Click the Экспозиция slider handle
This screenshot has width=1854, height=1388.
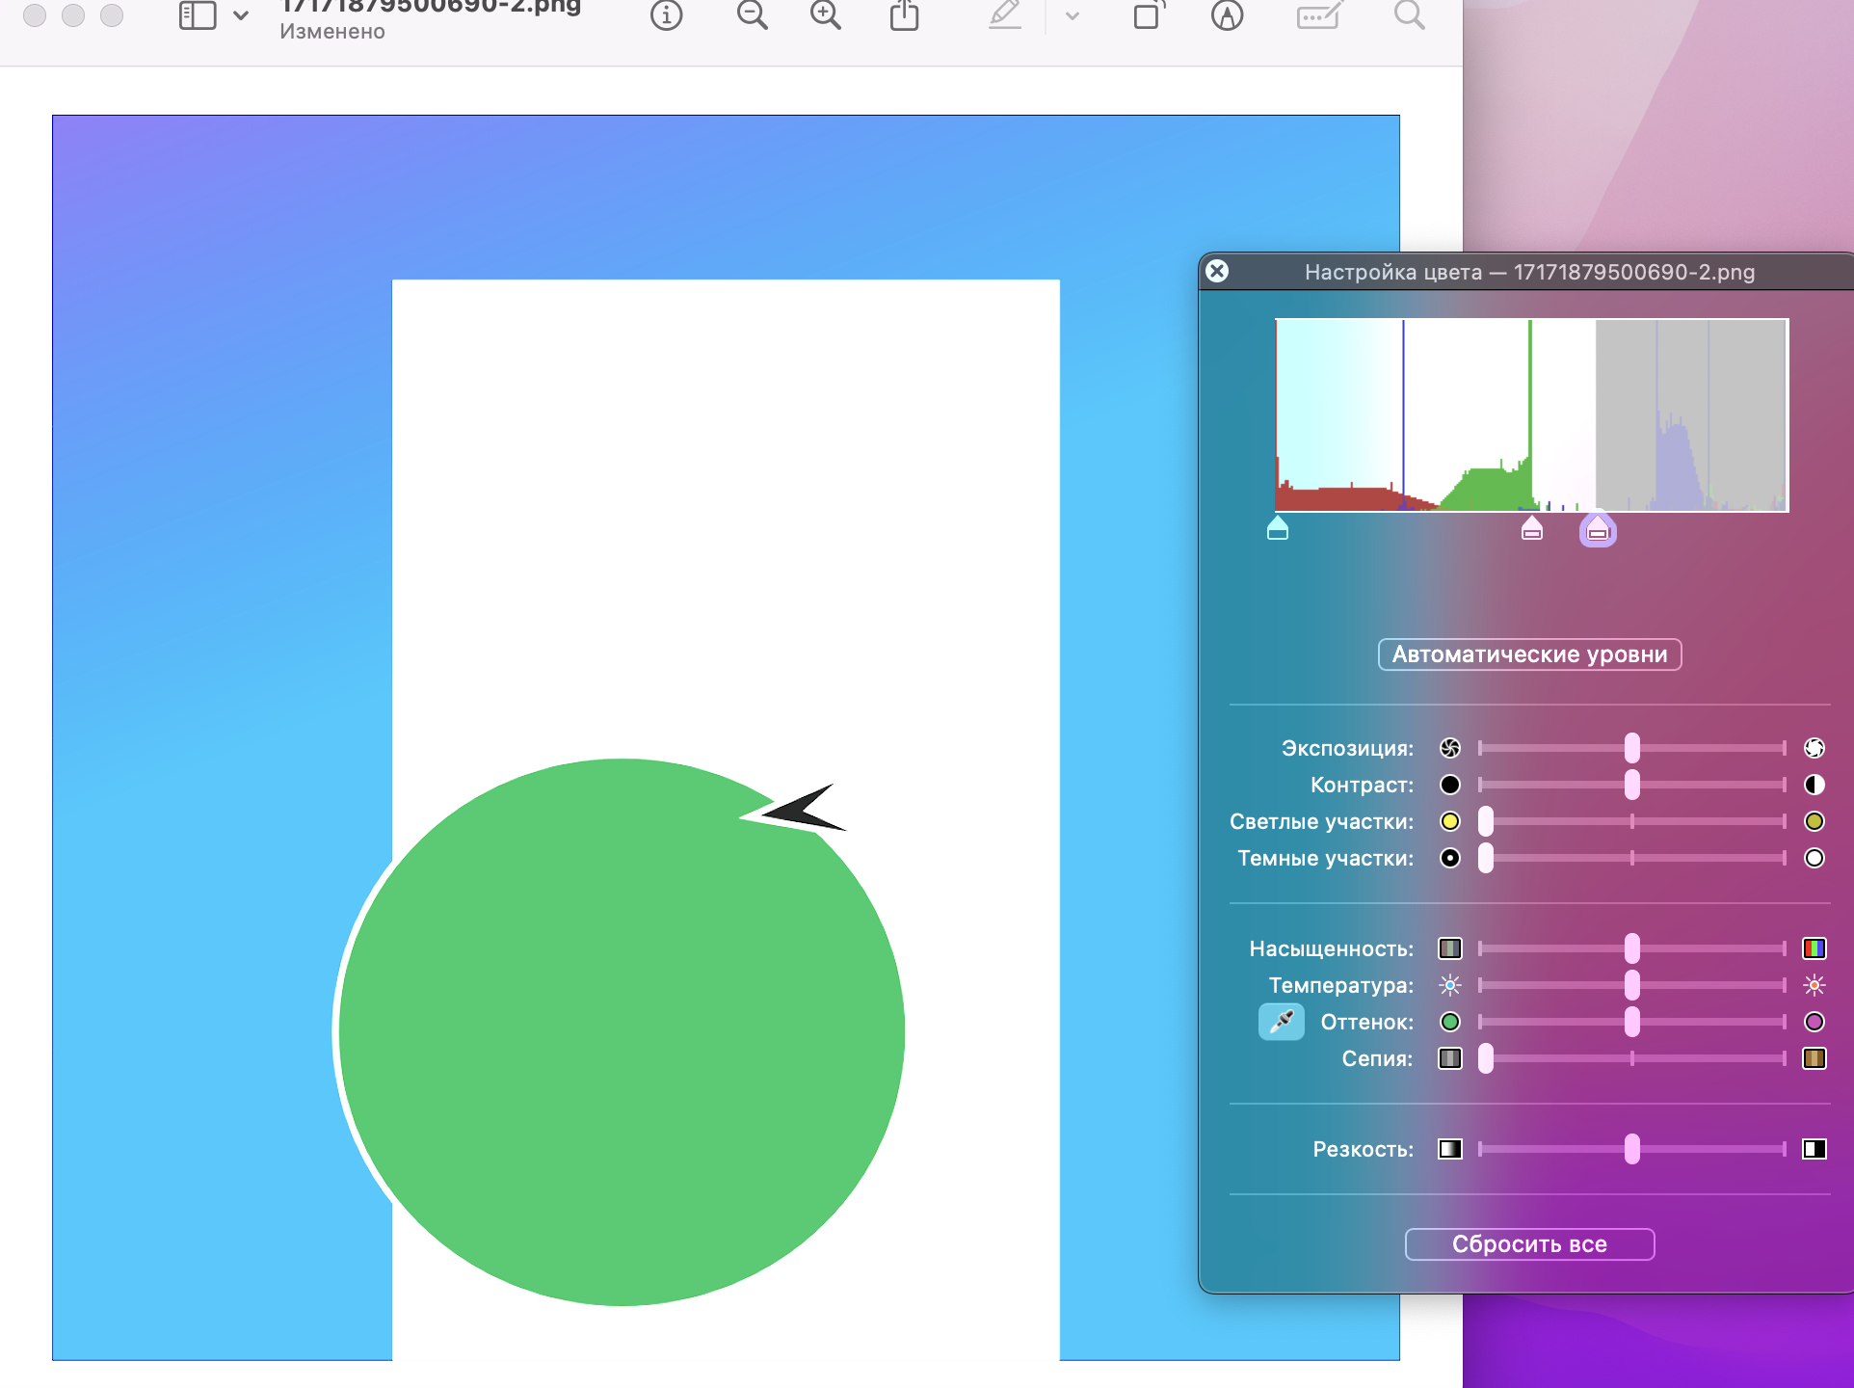[1631, 748]
